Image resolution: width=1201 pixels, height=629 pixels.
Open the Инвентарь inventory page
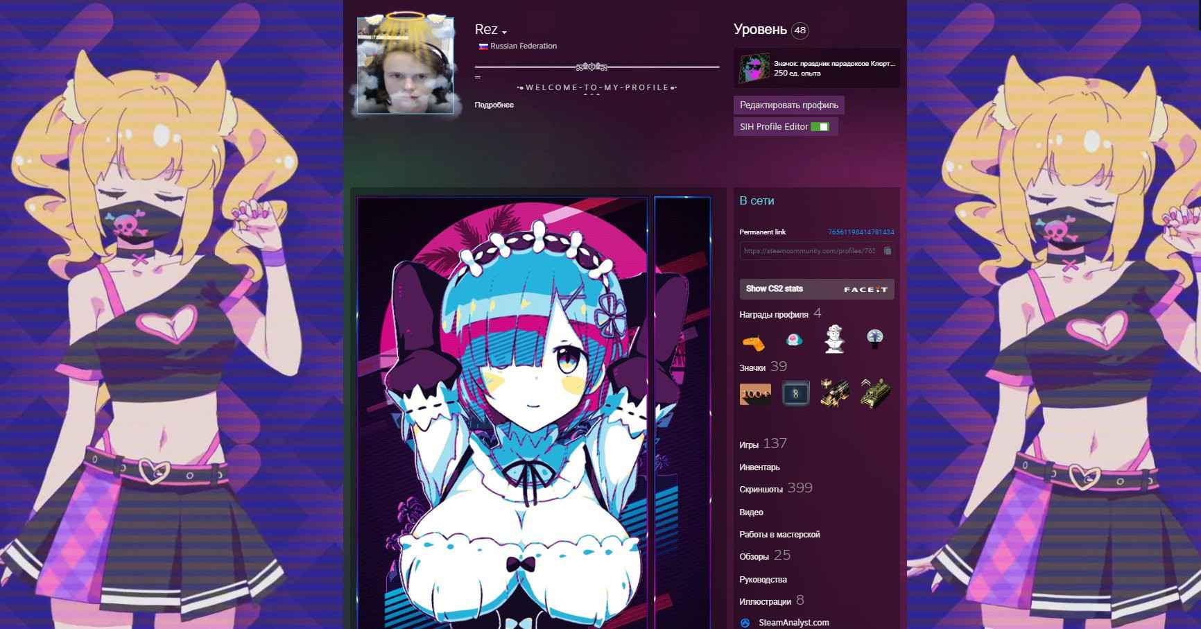coord(759,467)
